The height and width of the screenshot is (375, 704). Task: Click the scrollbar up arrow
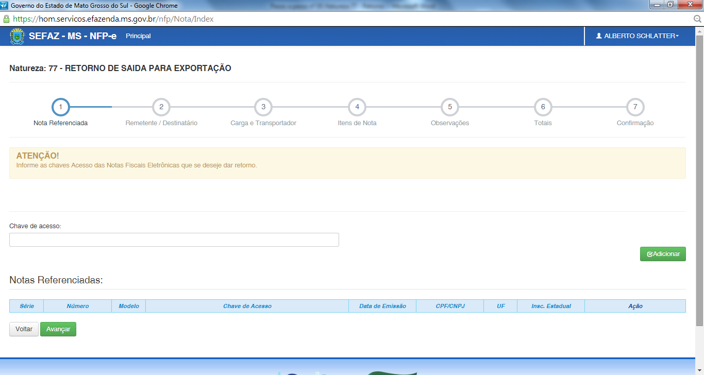(699, 30)
